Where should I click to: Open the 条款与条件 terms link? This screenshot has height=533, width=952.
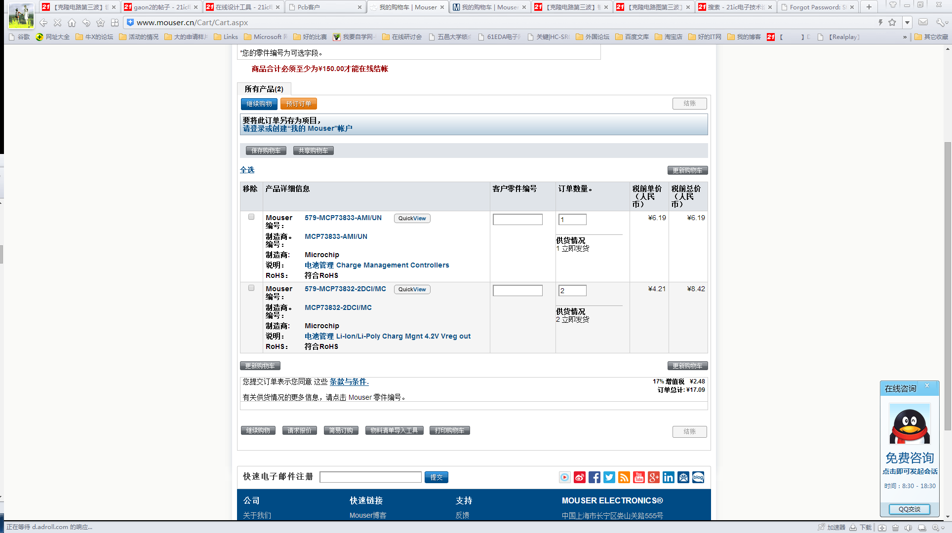[x=349, y=381]
